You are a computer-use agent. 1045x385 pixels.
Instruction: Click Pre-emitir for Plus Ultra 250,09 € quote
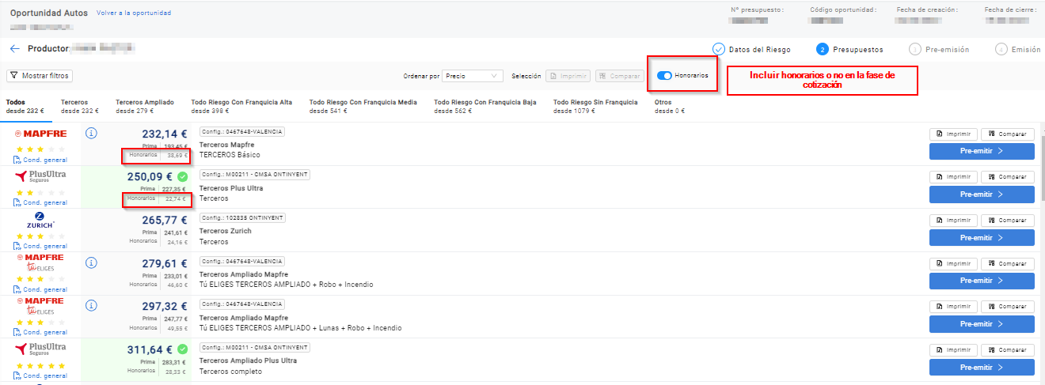click(982, 194)
